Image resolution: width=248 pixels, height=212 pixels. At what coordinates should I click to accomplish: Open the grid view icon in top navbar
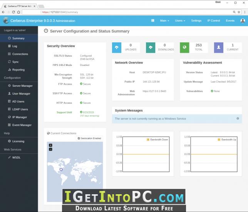[152, 20]
